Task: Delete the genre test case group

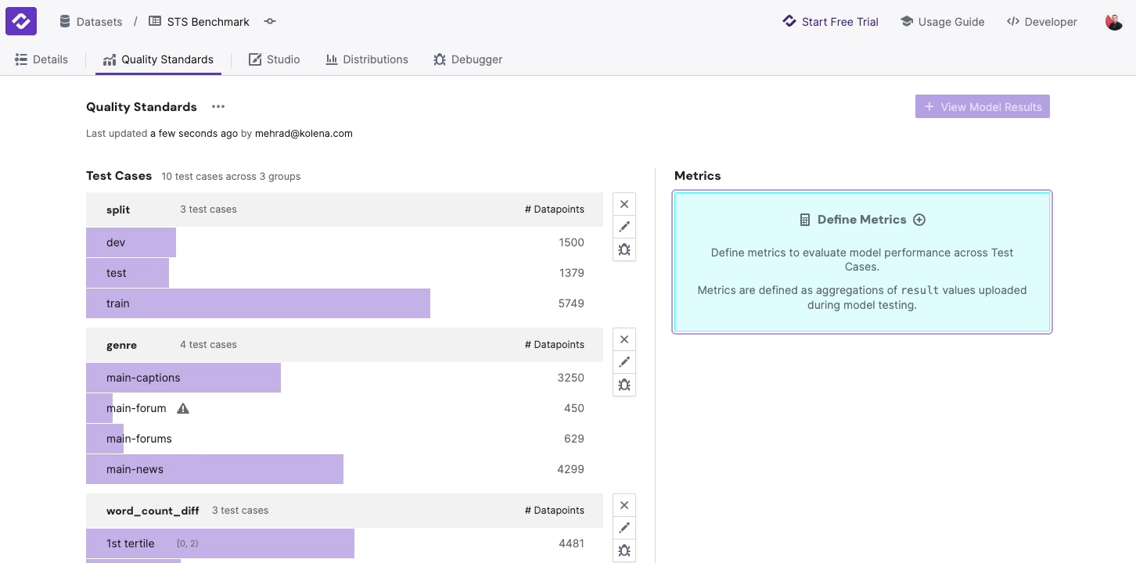Action: coord(624,339)
